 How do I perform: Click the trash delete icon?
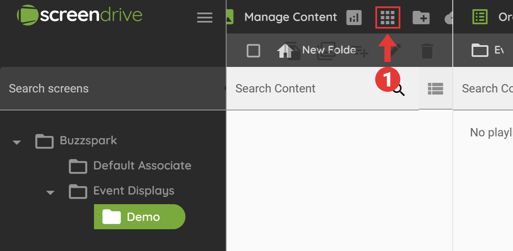(x=427, y=51)
